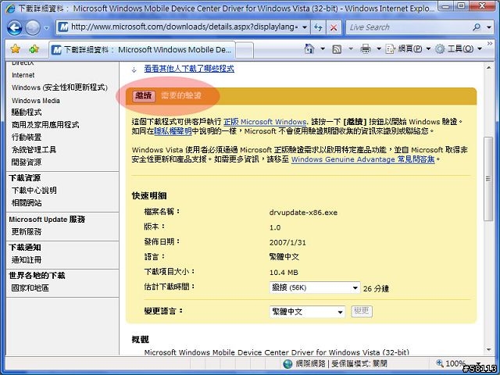500x375 pixels.
Task: Go back with the Back arrow button
Action: [14, 28]
